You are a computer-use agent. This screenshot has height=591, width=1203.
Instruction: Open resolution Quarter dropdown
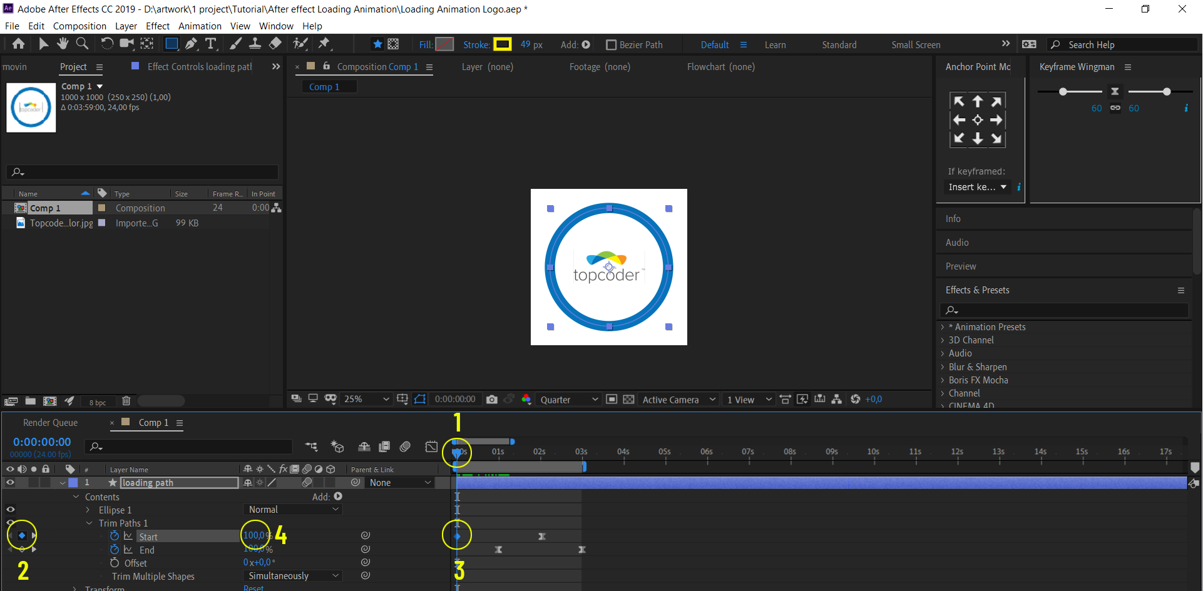click(x=569, y=400)
